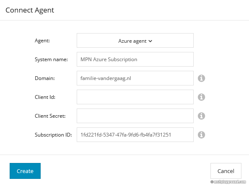
Task: Click the info icon beside the Domain field
Action: [201, 78]
